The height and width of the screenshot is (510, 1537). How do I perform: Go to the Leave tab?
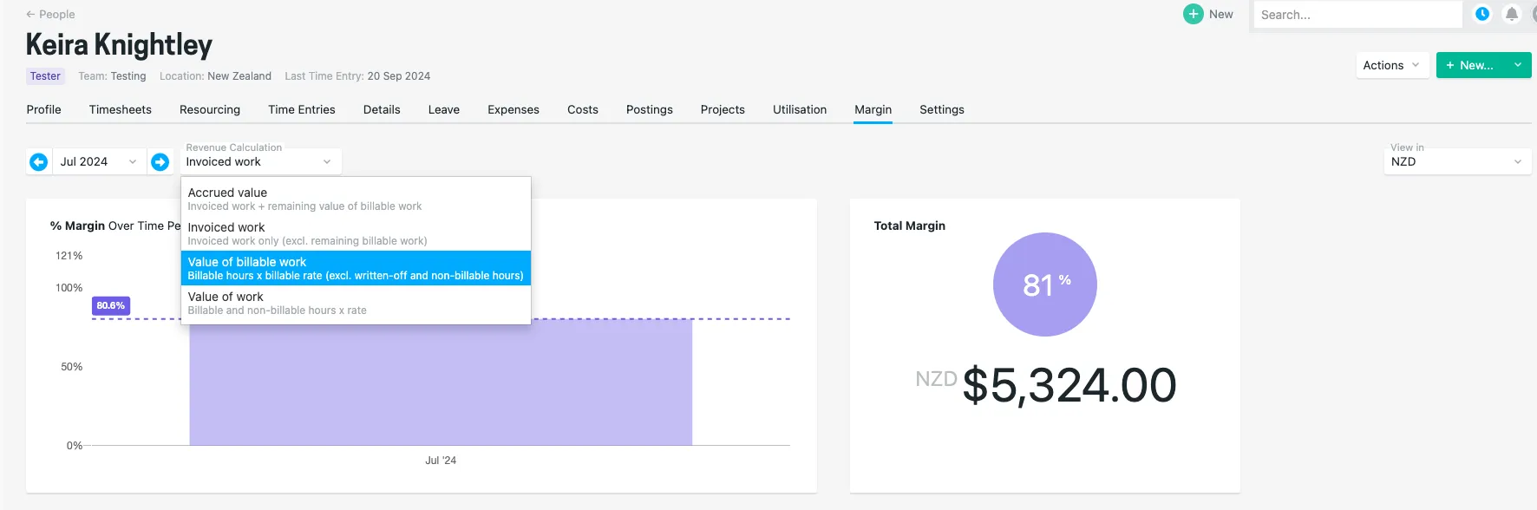coord(444,109)
